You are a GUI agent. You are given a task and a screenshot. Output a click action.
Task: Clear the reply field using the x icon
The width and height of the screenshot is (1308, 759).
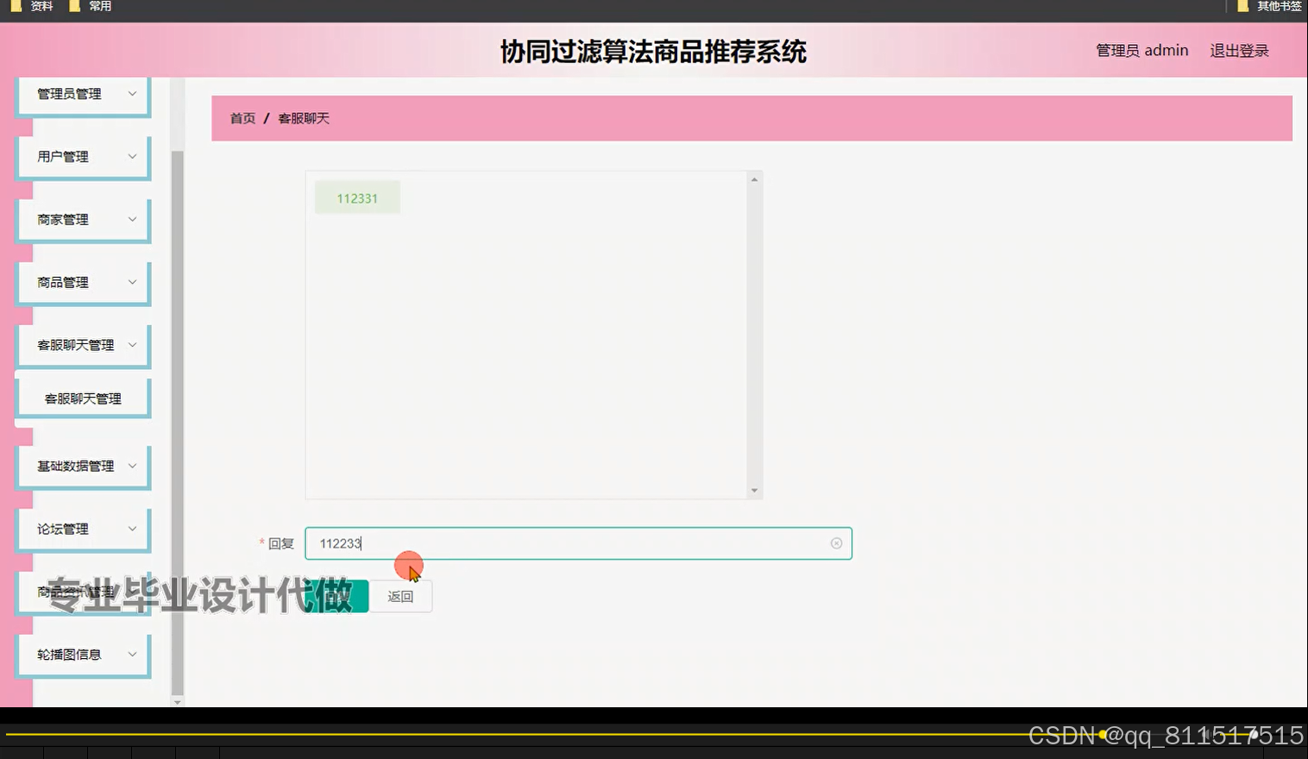pyautogui.click(x=835, y=543)
